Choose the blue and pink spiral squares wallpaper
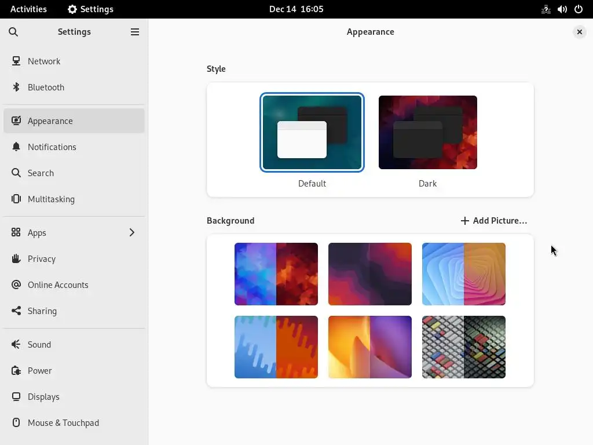 pos(464,274)
